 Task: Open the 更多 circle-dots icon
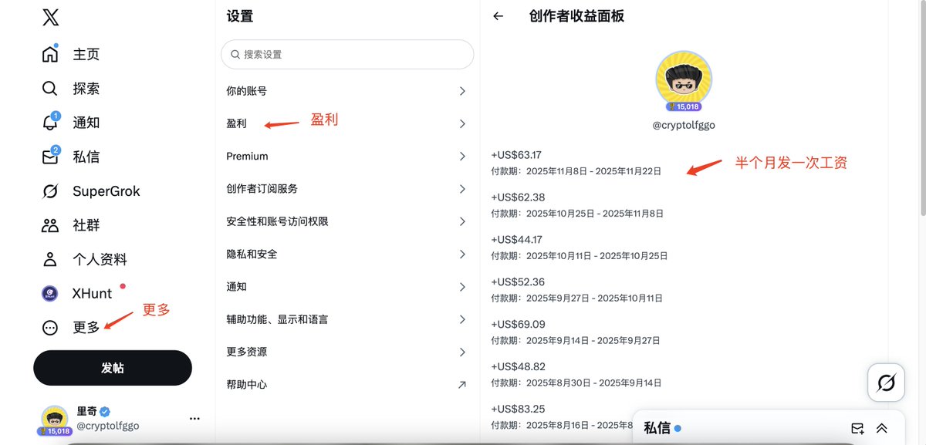50,328
